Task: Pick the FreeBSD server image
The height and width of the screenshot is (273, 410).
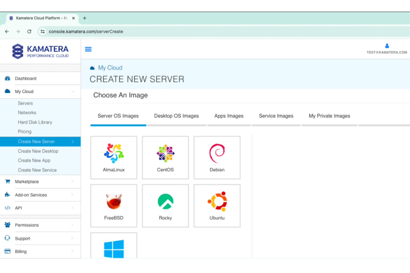Action: click(114, 206)
